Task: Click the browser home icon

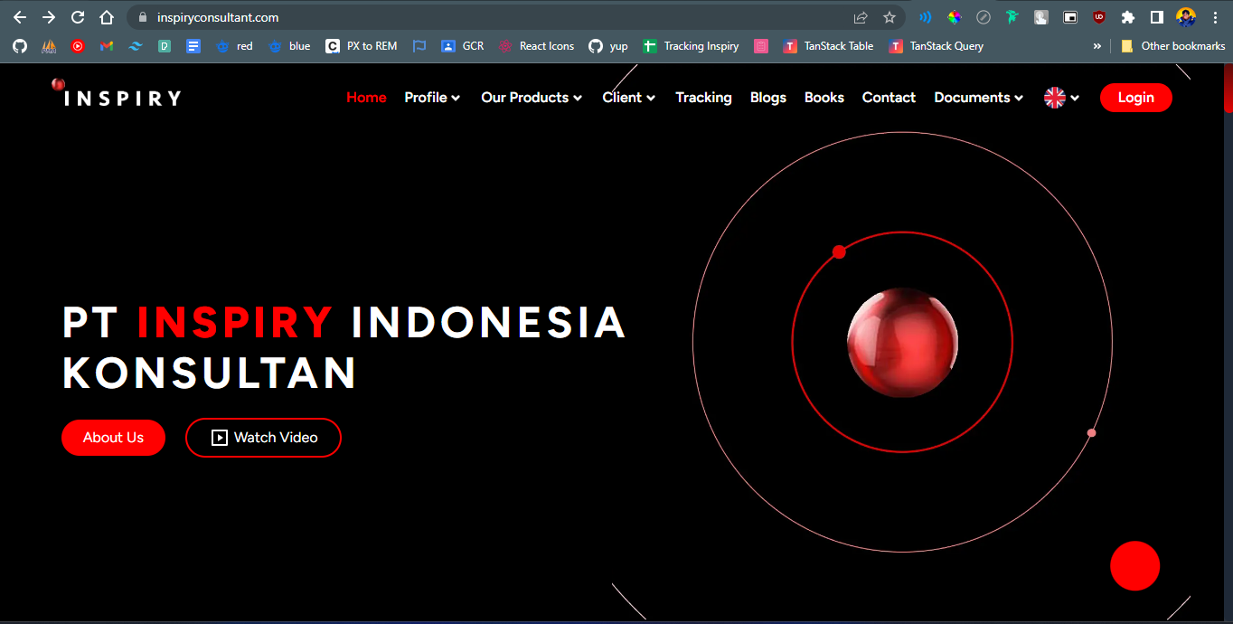Action: (107, 17)
